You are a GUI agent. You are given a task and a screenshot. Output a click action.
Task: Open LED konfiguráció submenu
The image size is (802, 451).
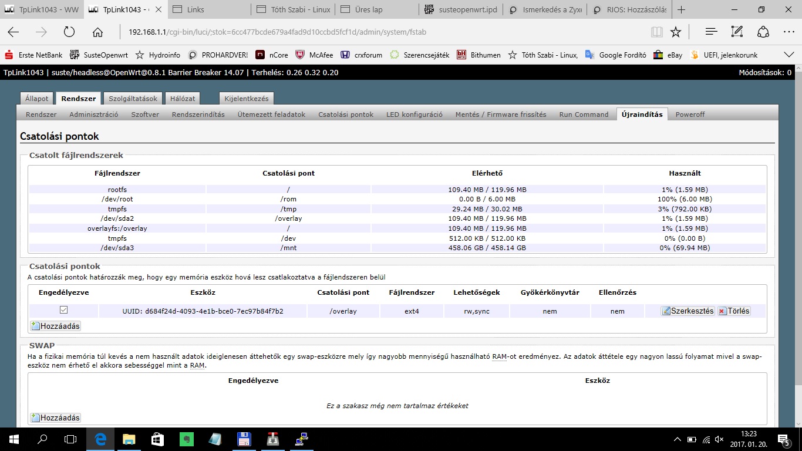coord(415,115)
